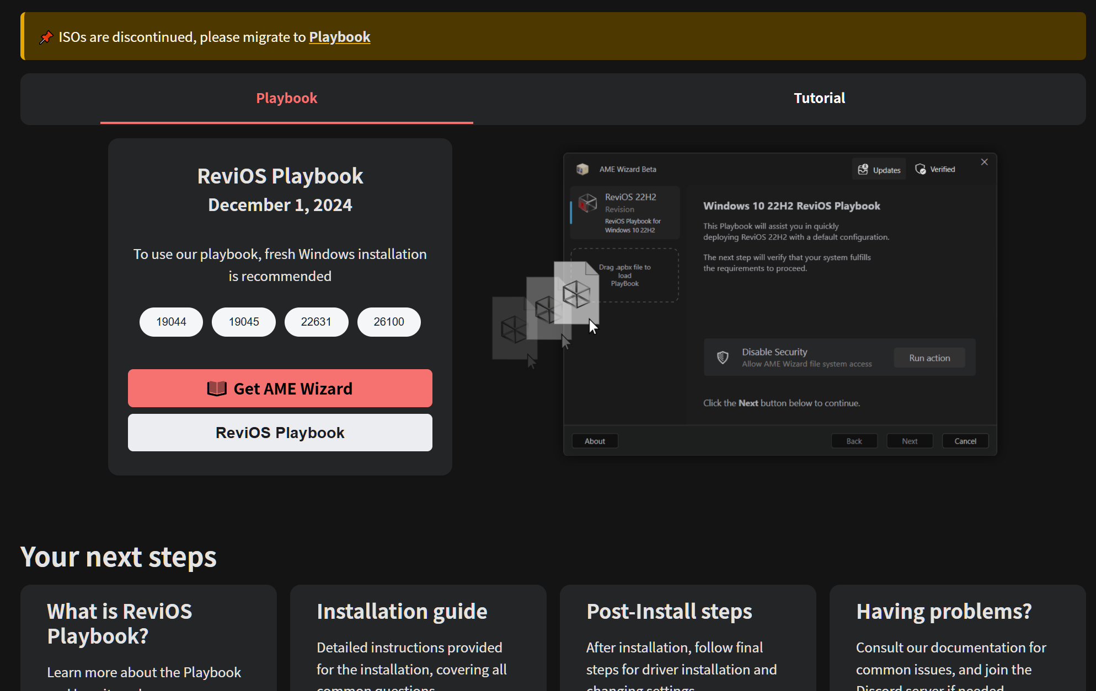The height and width of the screenshot is (691, 1096).
Task: Download via the ReviOS Playbook button
Action: (280, 433)
